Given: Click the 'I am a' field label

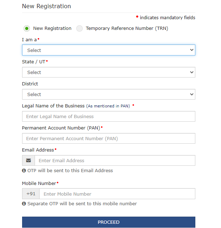Looking at the screenshot, I should pos(29,40).
